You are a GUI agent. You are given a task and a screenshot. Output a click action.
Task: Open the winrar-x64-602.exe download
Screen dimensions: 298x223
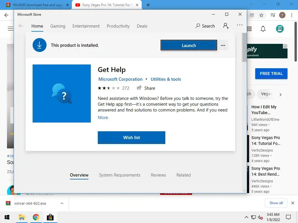tap(30, 203)
